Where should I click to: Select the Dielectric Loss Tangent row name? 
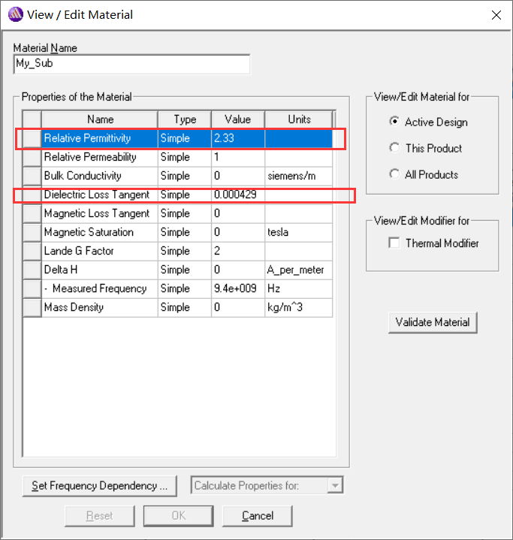click(x=100, y=195)
